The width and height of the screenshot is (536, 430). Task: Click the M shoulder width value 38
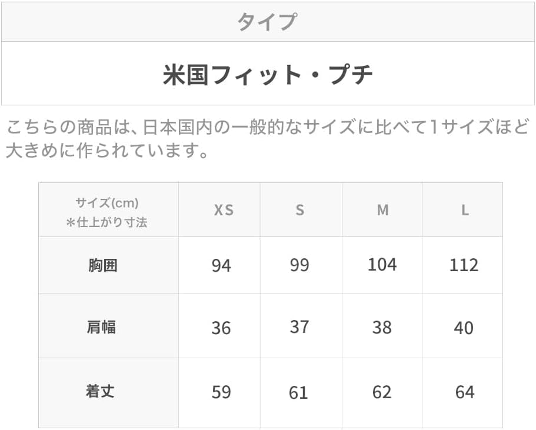tap(382, 327)
